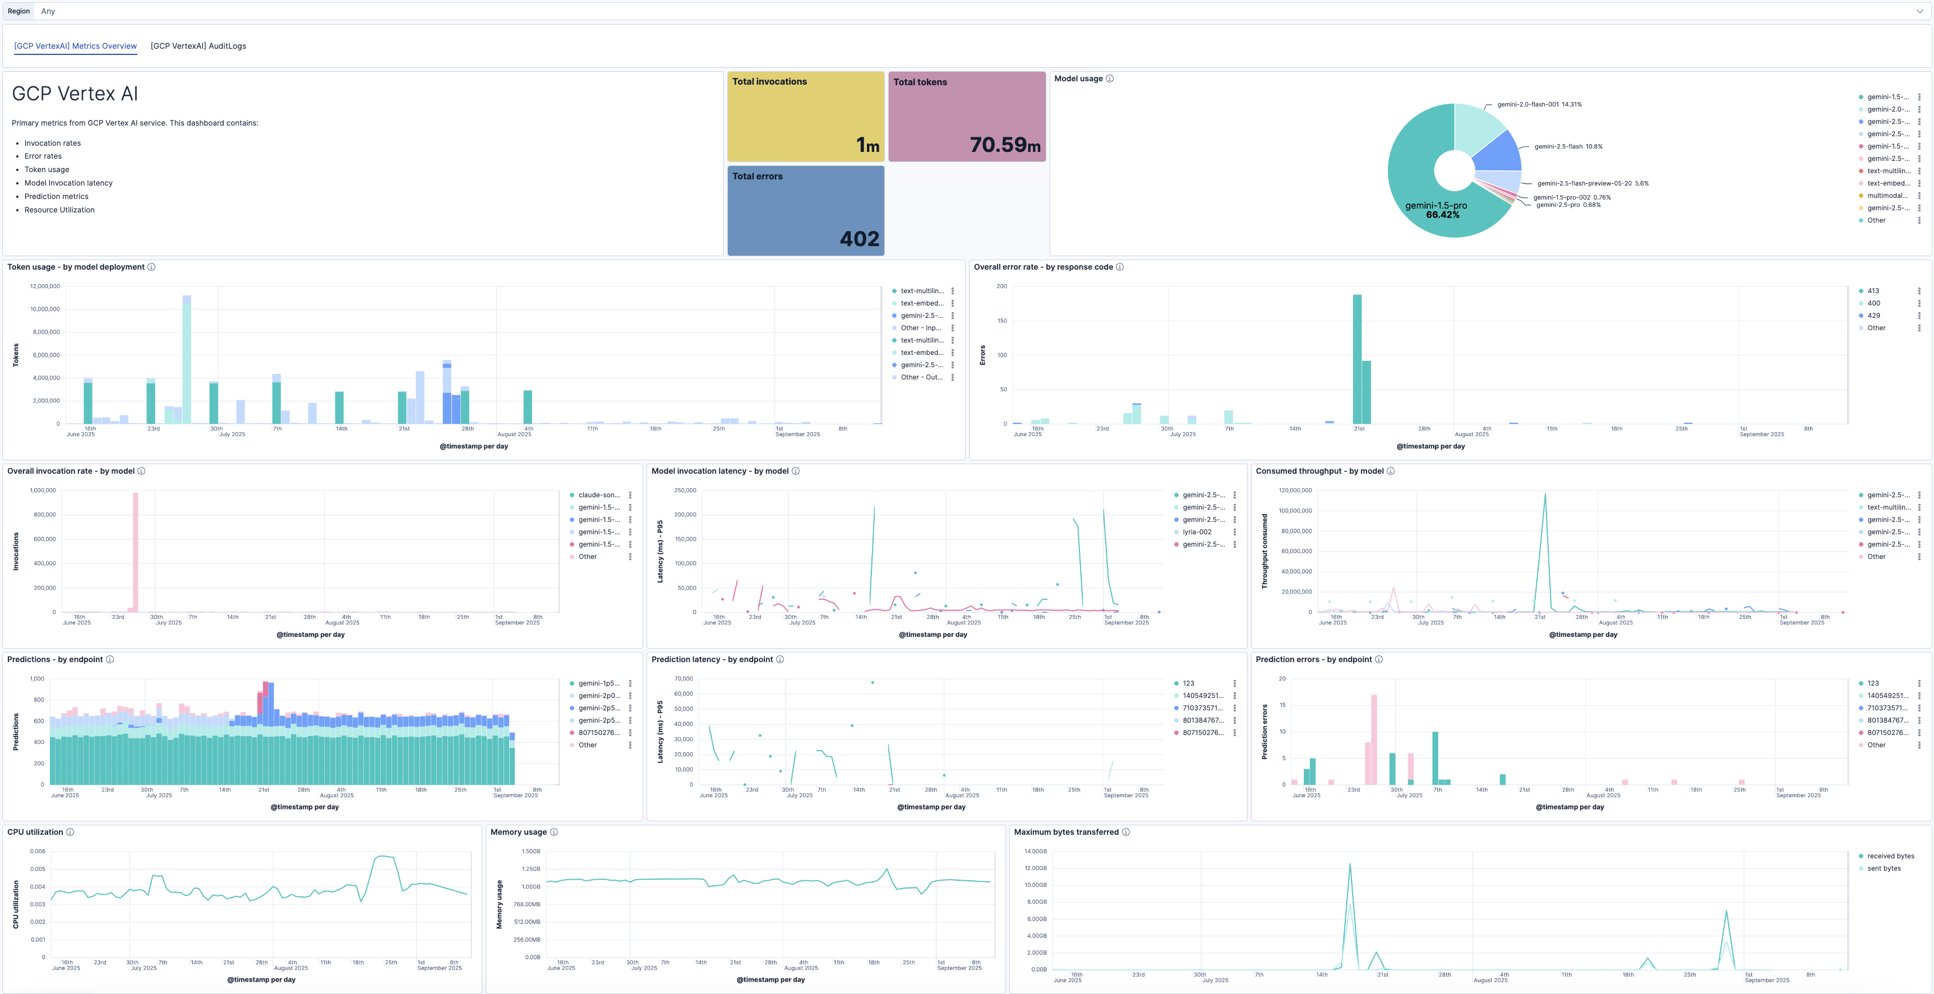Select the Metrics Overview tab
This screenshot has height=994, width=1934.
point(75,46)
